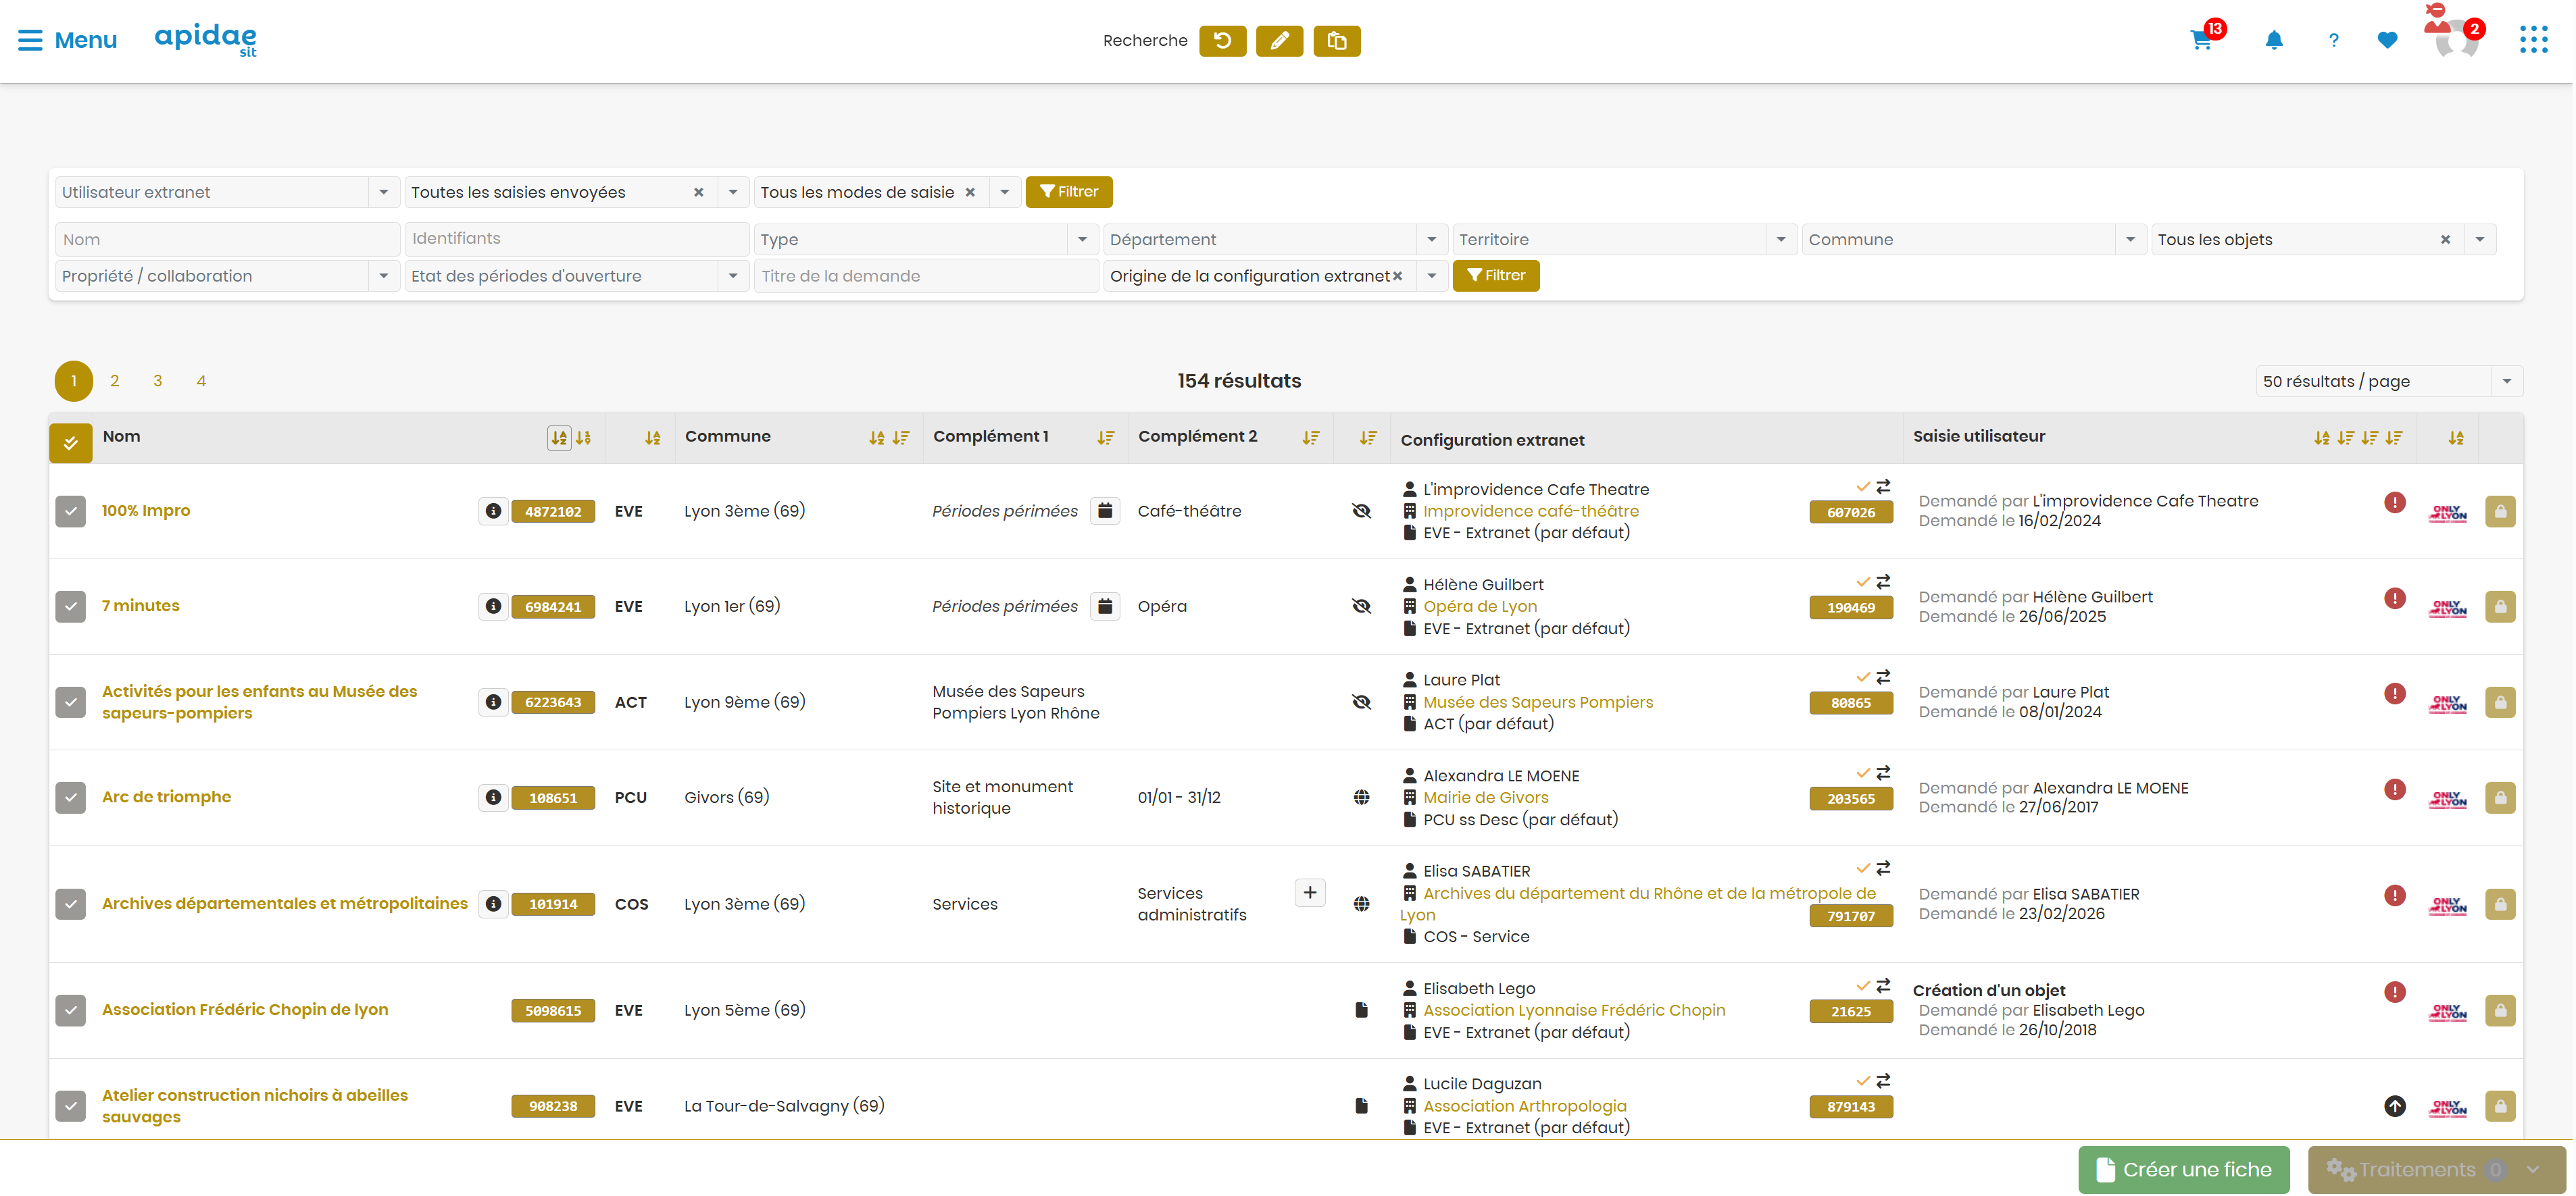This screenshot has width=2576, height=1196.
Task: Open the shopping cart icon
Action: [x=2200, y=41]
